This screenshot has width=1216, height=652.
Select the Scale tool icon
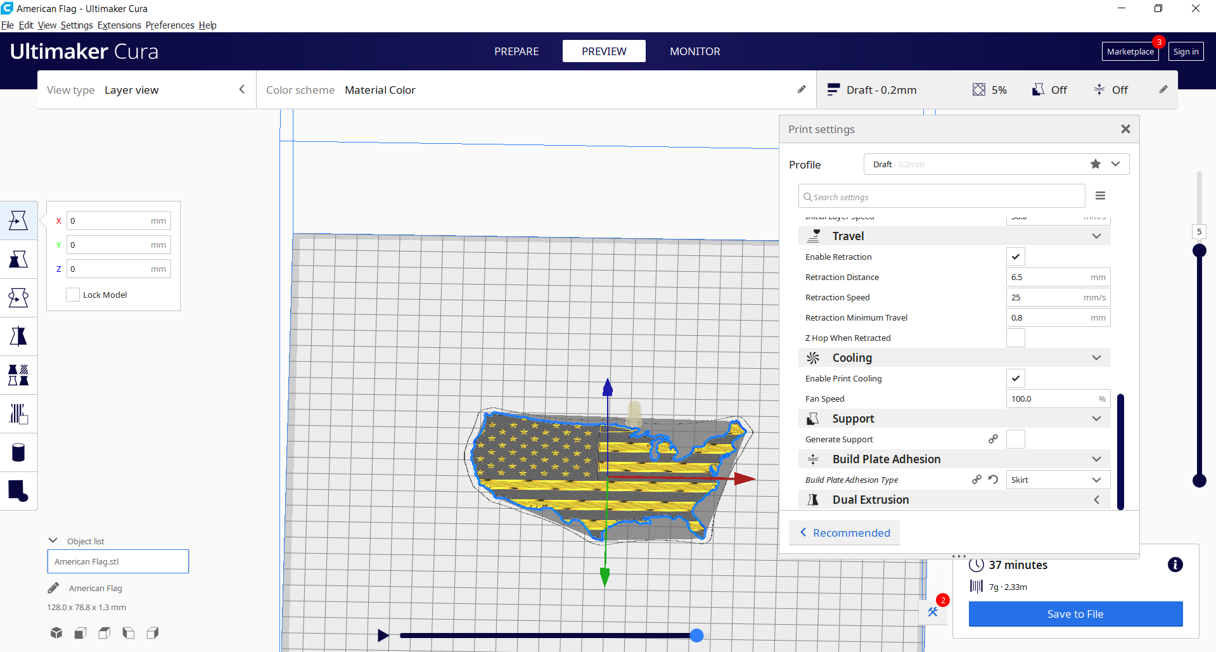18,259
